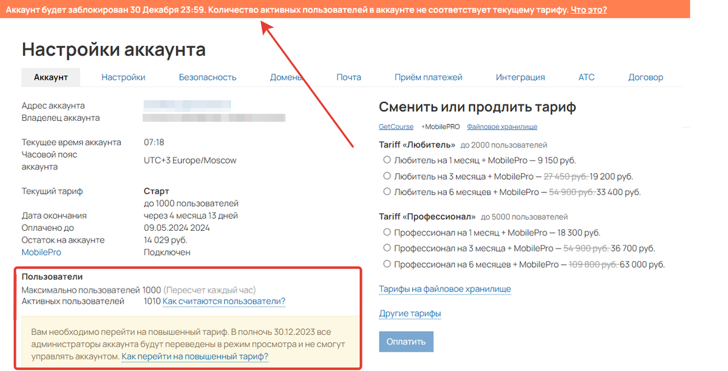Screen dimensions: 728x371
Task: Open the Файловое хранилище tariff section link
Action: (x=502, y=127)
